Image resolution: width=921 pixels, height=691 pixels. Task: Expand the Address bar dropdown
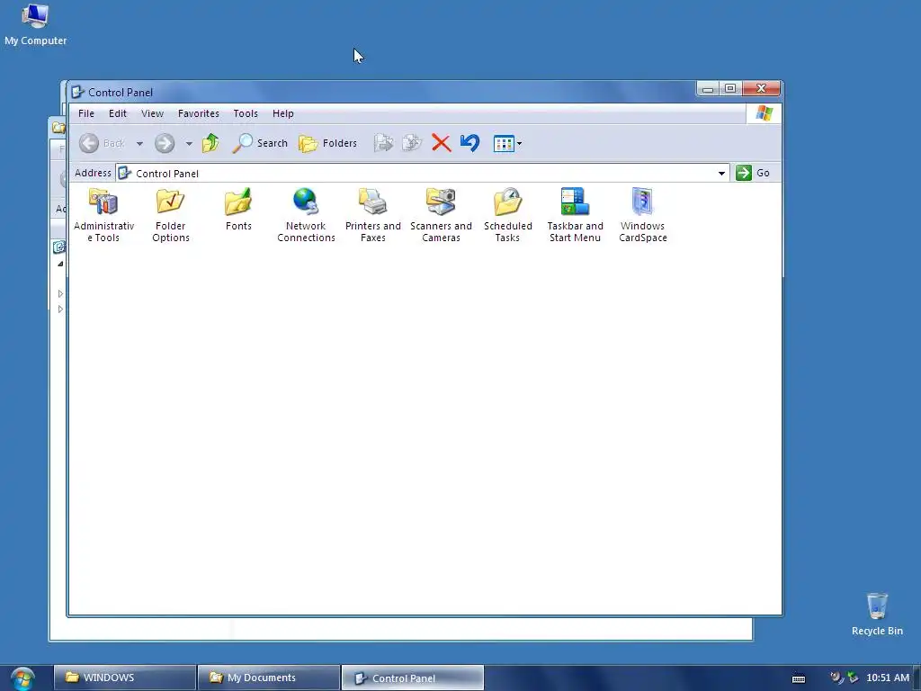click(x=721, y=174)
